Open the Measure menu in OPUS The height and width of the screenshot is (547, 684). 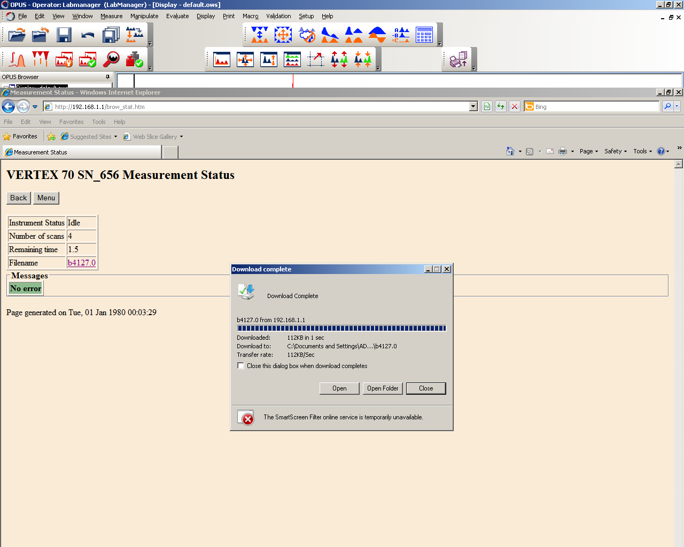coord(112,16)
